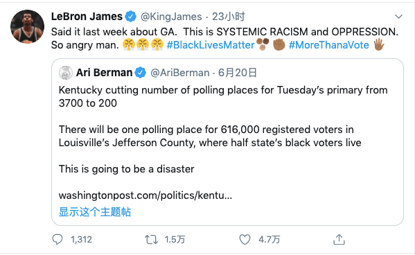
Task: Click the 6月20日 quoted tweet date
Action: click(238, 73)
